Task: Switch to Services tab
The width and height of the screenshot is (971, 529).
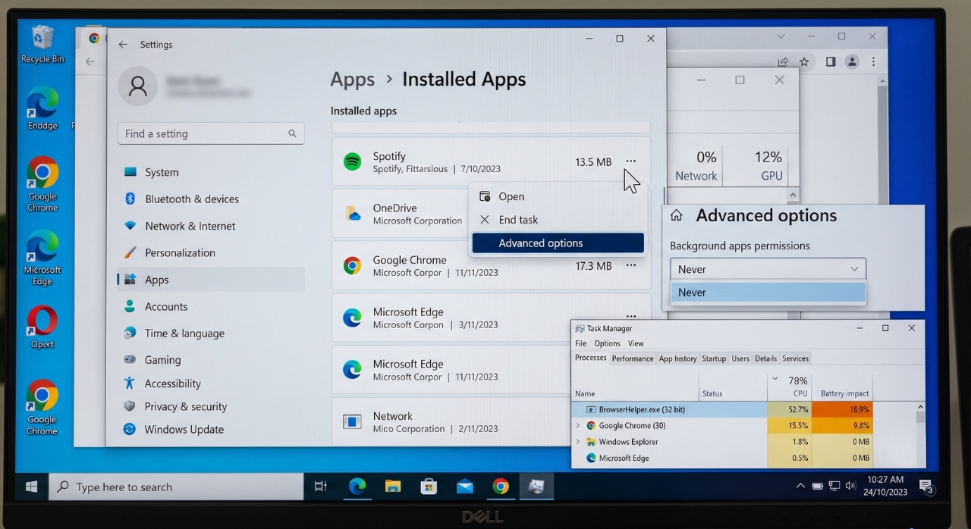Action: coord(795,358)
